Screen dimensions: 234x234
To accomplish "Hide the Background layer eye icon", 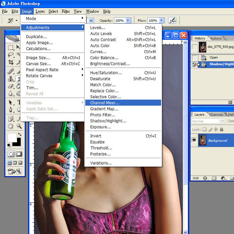I will [194, 140].
